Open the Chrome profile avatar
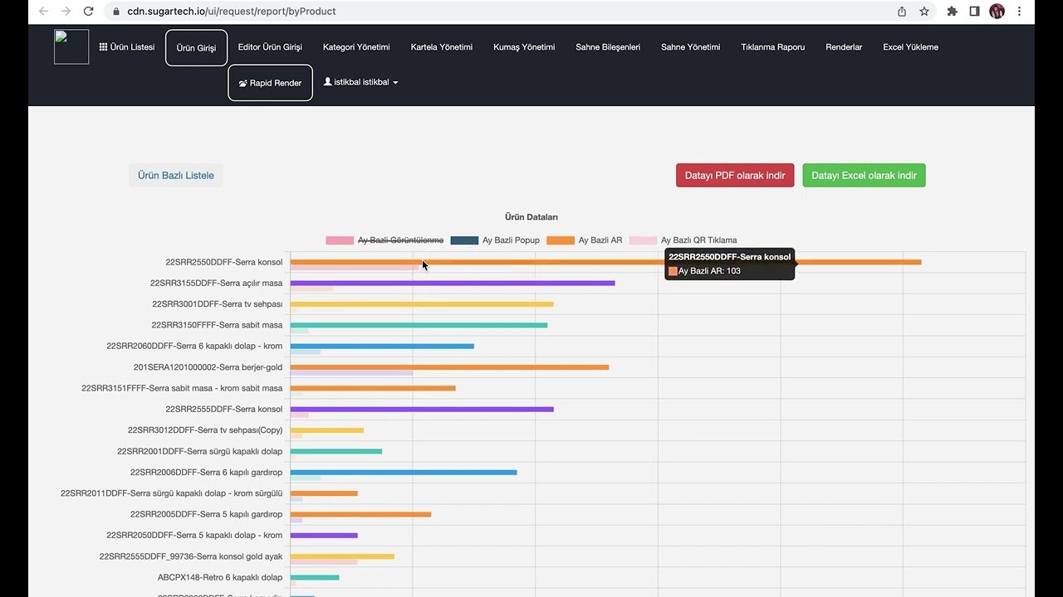Viewport: 1063px width, 597px height. point(997,12)
